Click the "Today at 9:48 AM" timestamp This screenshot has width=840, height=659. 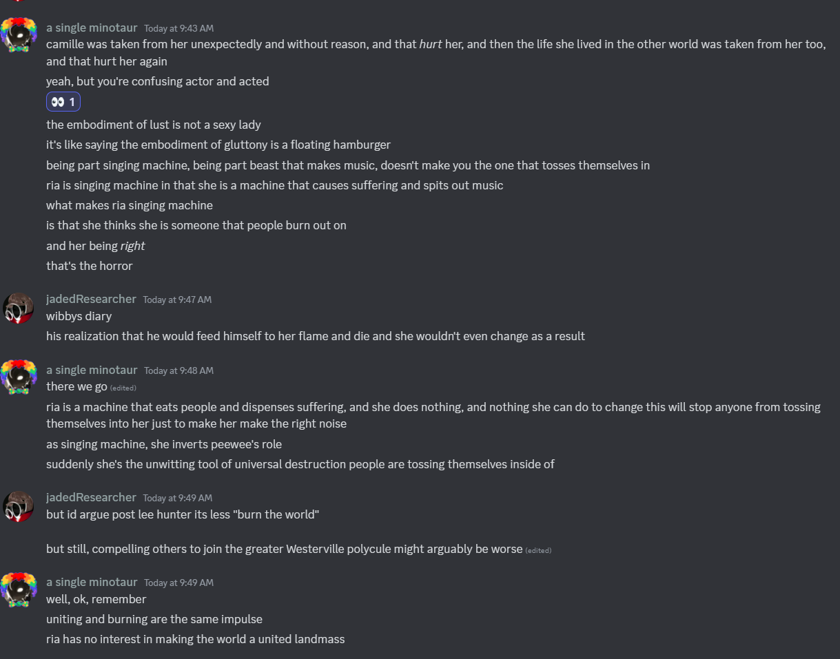click(x=178, y=370)
